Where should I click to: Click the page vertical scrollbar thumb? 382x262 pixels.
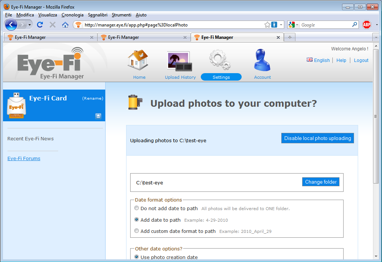[x=376, y=116]
